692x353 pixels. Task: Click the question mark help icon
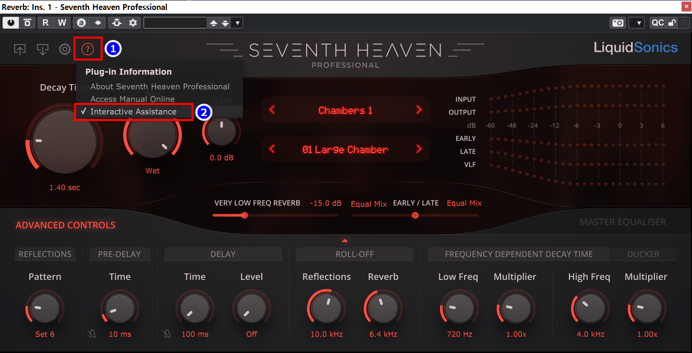click(x=88, y=50)
